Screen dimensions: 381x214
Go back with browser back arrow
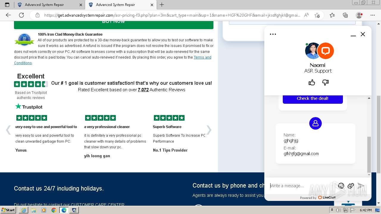[x=8, y=15]
